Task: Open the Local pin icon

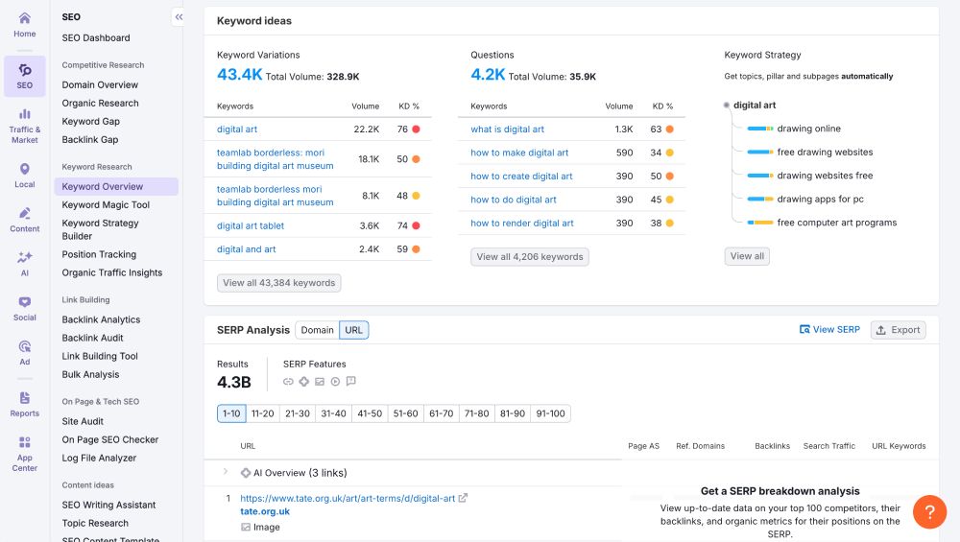Action: point(25,169)
